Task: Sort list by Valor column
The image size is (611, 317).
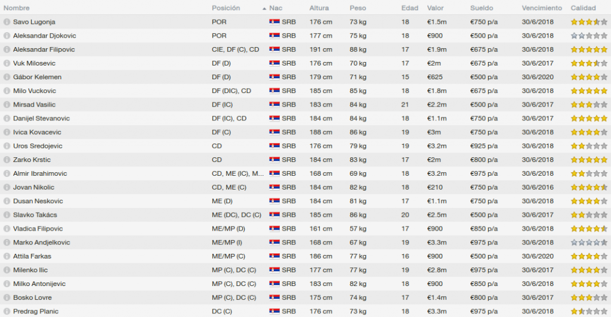Action: [x=435, y=8]
